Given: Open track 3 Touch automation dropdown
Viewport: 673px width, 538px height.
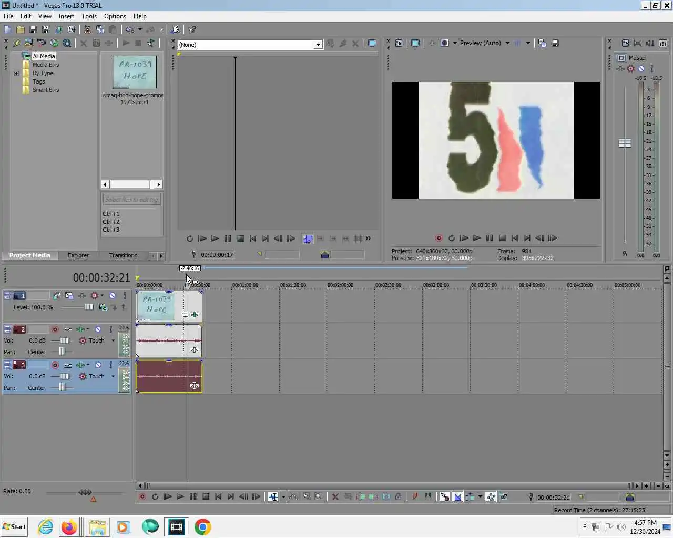Looking at the screenshot, I should pos(113,376).
